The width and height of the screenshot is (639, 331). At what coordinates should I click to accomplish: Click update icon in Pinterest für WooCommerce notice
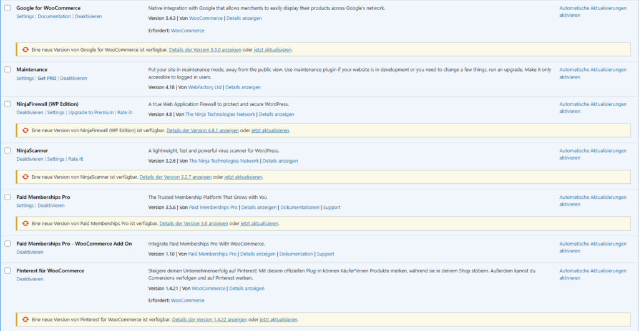(x=26, y=320)
